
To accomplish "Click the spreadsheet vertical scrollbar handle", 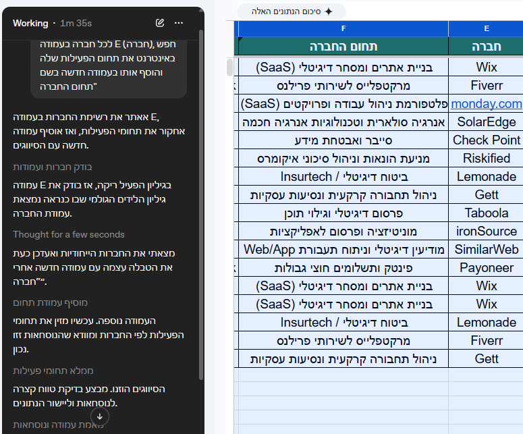I will [229, 67].
